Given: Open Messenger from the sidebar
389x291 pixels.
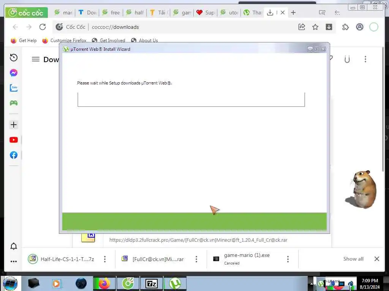Looking at the screenshot, I should (x=14, y=73).
